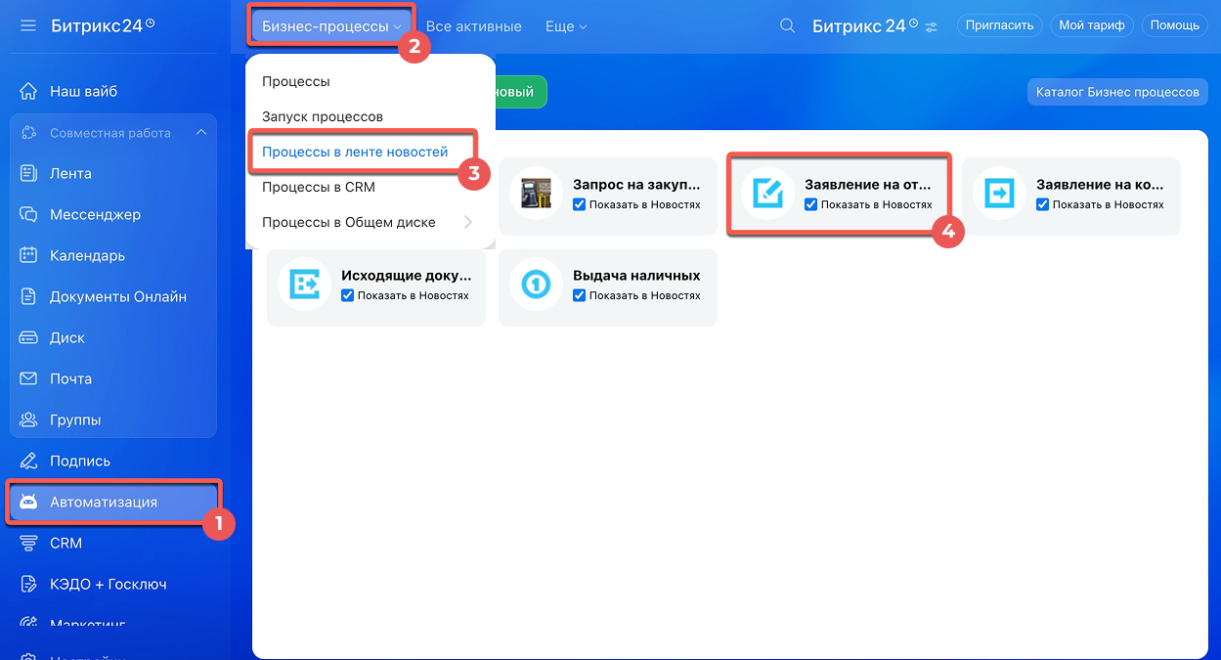1221x660 pixels.
Task: Uncheck Показать в Новостях for Заявление на отпуск
Action: (x=810, y=204)
